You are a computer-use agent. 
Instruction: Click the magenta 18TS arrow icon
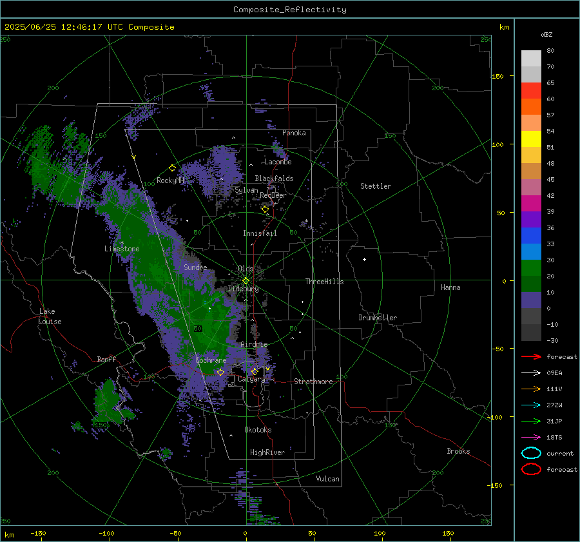click(x=531, y=438)
